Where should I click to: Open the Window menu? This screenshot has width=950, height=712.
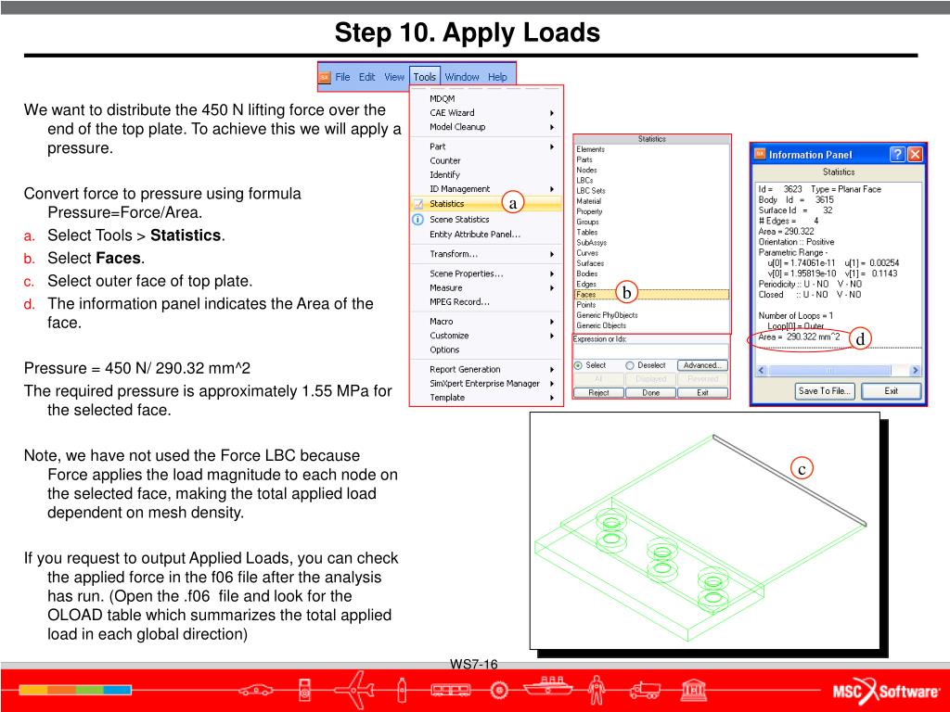(462, 77)
